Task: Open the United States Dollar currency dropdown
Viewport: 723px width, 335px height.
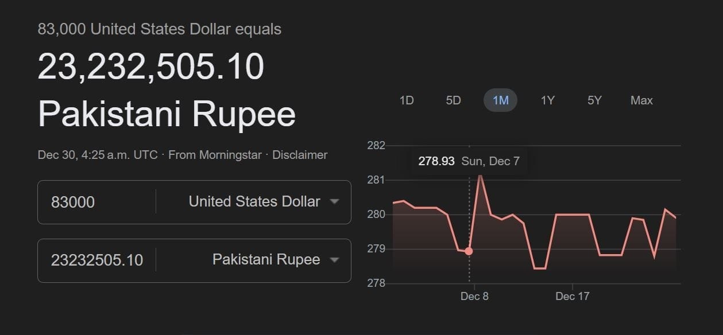Action: point(254,201)
